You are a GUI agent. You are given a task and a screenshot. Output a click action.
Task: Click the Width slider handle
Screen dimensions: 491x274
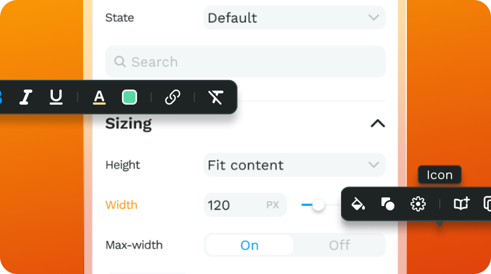point(318,205)
